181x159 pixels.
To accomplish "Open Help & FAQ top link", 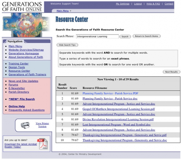I will [x=153, y=4].
